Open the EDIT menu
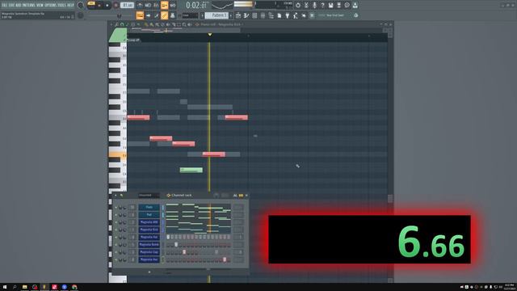The height and width of the screenshot is (291, 517). click(11, 6)
